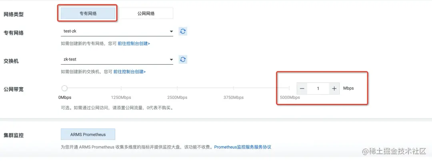
Task: Refresh the 交换机 list
Action: pos(183,59)
